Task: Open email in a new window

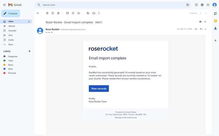Action: tap(205, 22)
